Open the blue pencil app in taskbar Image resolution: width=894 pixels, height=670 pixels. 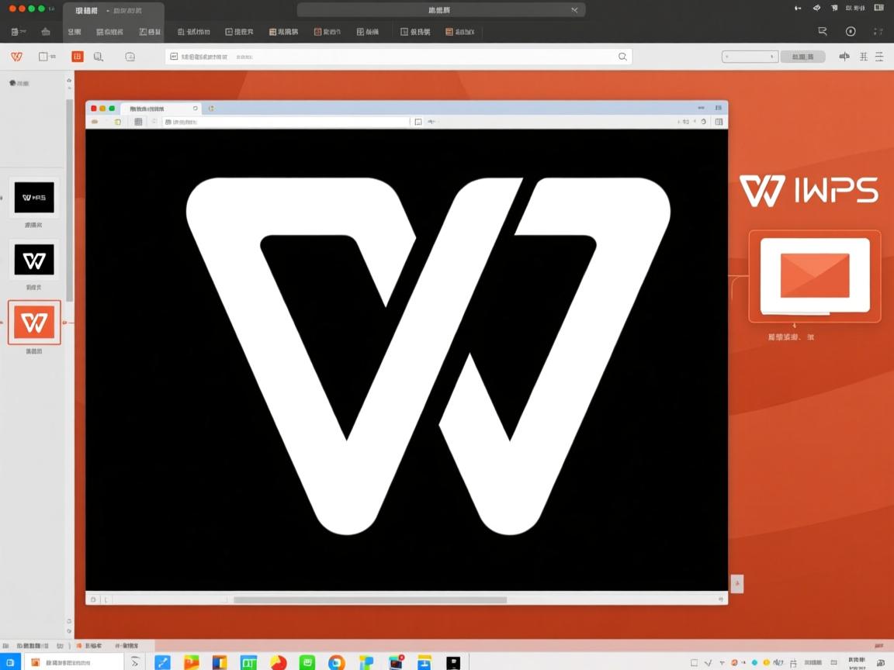(162, 662)
